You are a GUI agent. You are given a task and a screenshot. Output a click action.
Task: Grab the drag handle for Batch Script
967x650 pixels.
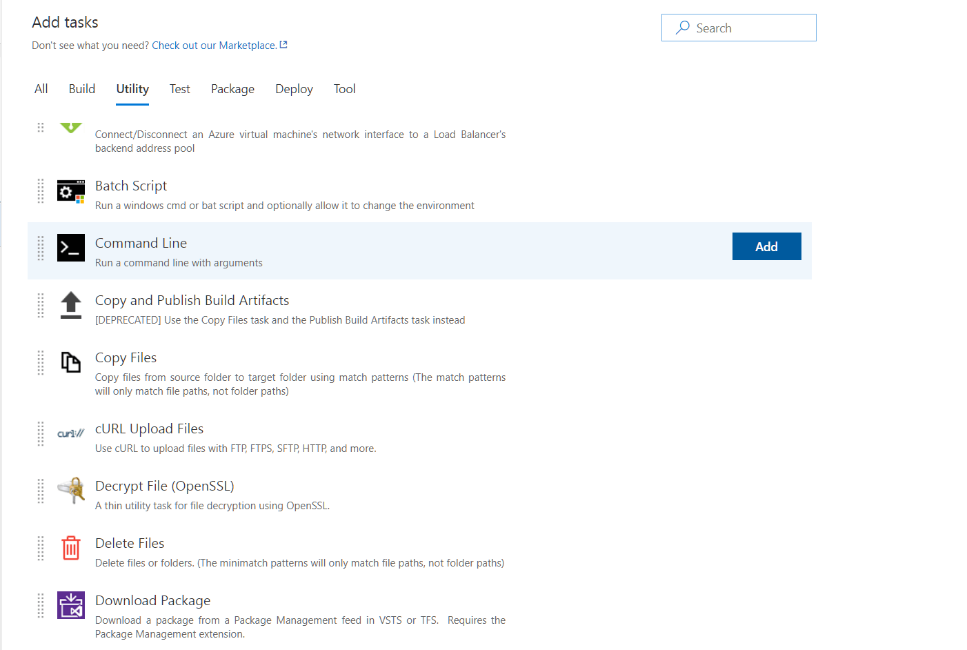click(x=41, y=191)
